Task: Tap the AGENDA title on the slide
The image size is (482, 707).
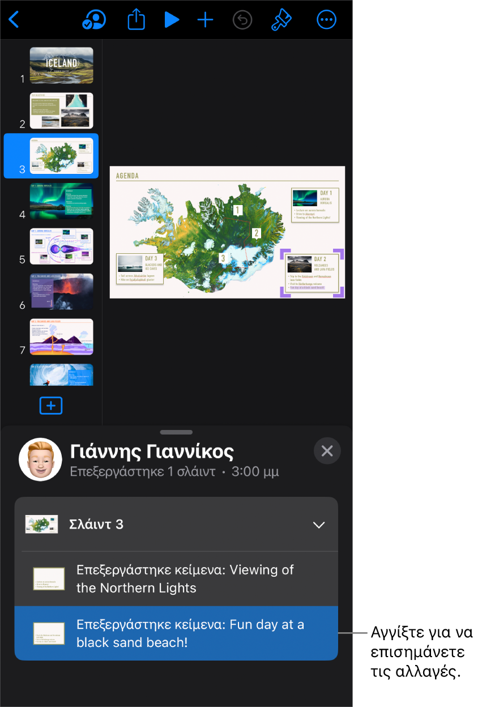Action: 127,176
